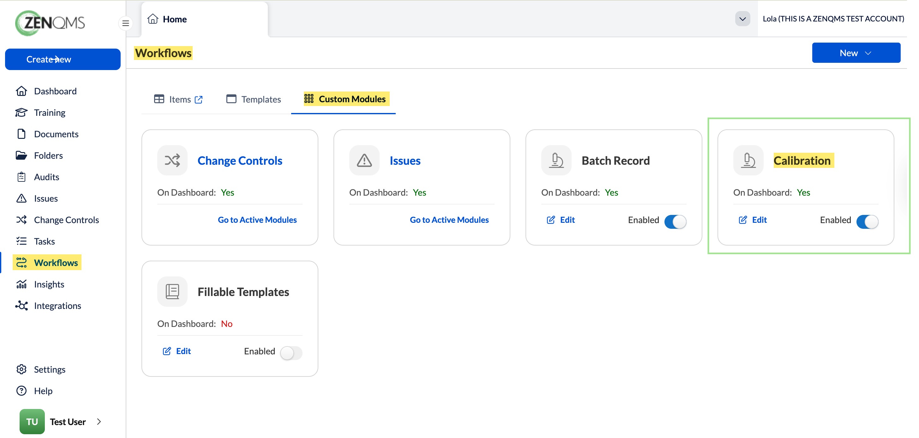Click the Documents page icon
Screen dimensions: 919x438
point(21,134)
